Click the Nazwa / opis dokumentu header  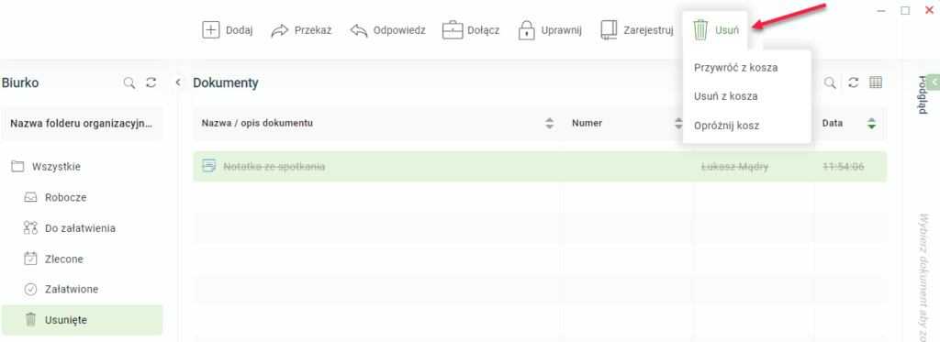pos(257,124)
